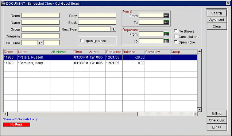Click the results list scroll down arrow
232x136 pixels.
coord(200,109)
